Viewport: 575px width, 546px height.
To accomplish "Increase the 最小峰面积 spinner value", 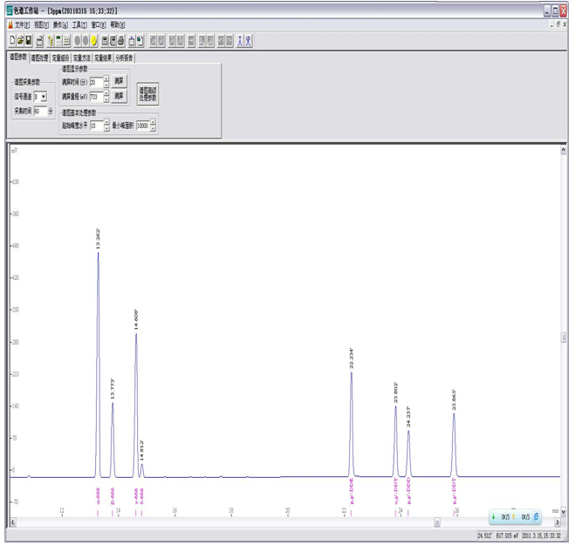I will click(x=153, y=123).
